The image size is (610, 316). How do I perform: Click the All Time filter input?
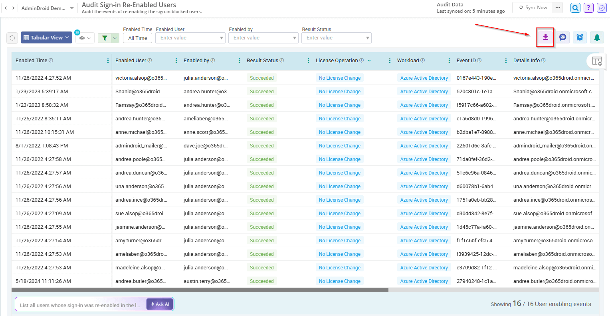click(x=137, y=37)
